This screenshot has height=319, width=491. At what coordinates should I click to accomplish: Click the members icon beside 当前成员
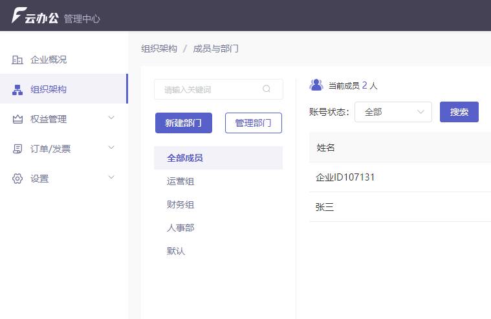316,85
